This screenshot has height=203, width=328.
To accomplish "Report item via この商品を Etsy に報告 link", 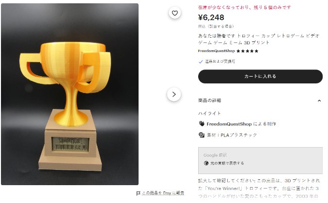I will point(163,193).
